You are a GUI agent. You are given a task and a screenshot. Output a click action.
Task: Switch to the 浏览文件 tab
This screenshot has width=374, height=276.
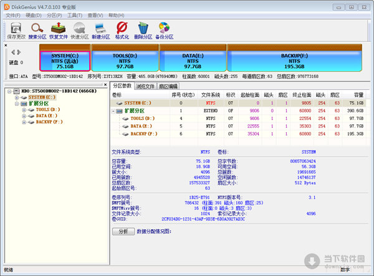pos(145,86)
